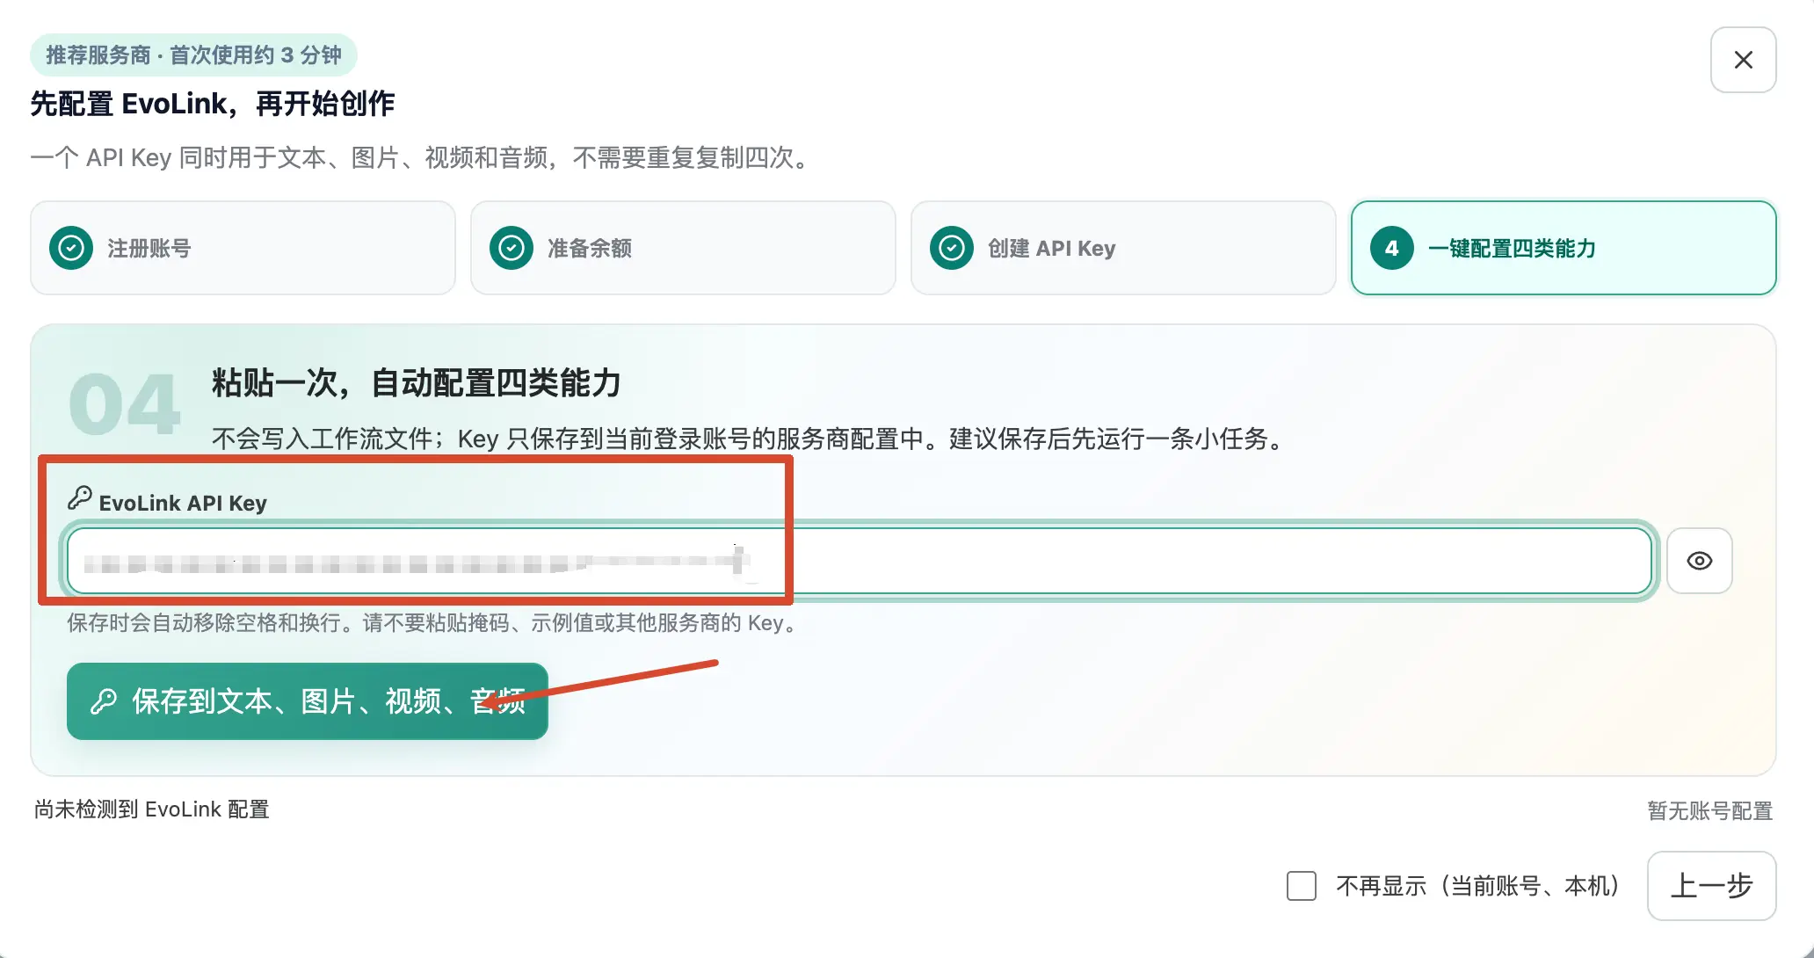The height and width of the screenshot is (958, 1814).
Task: Go to the 准备余额 step
Action: tap(683, 248)
